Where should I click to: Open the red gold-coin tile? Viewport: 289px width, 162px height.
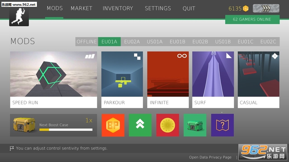167,125
